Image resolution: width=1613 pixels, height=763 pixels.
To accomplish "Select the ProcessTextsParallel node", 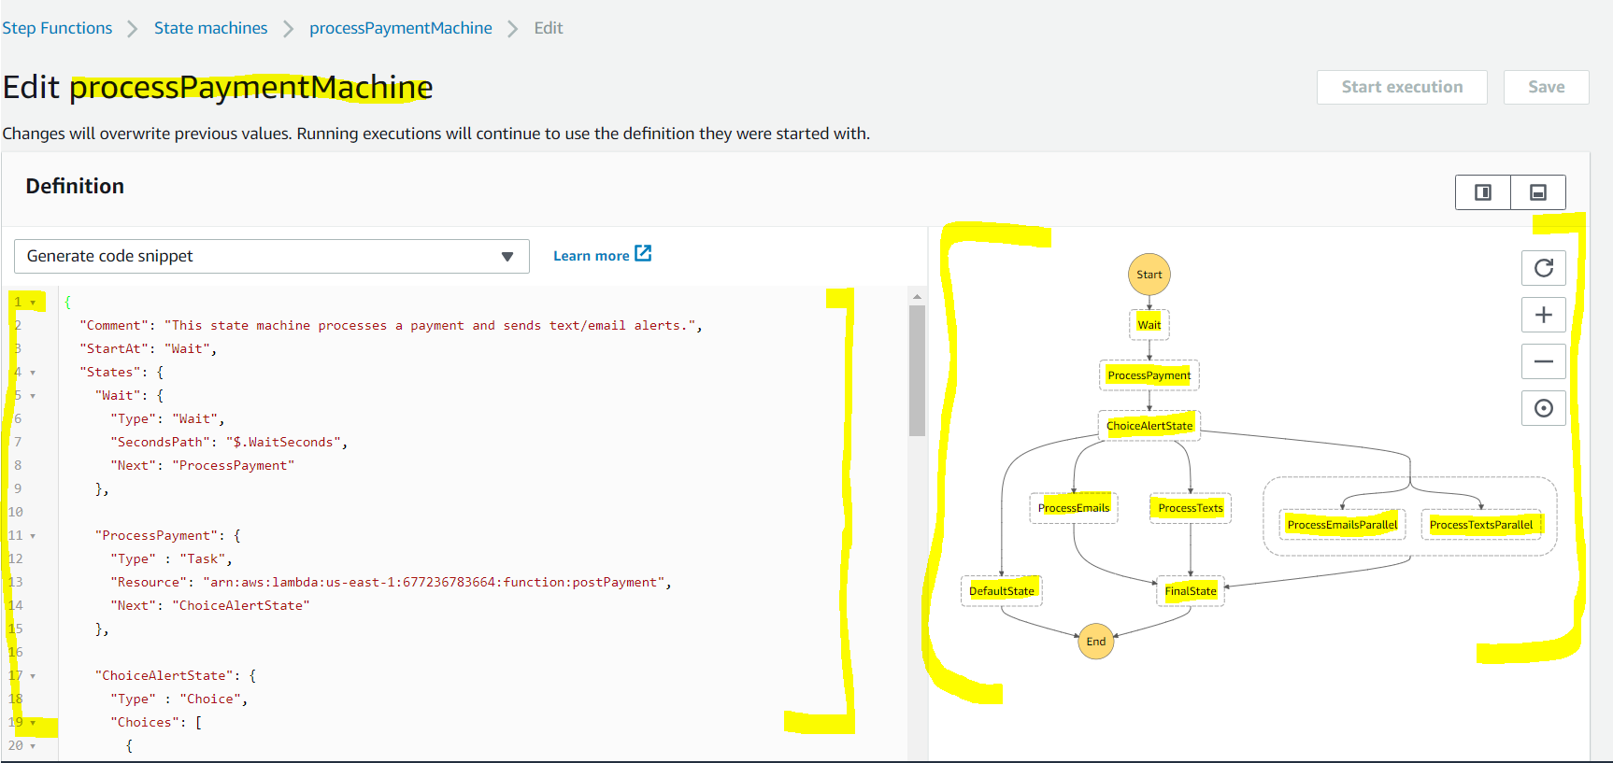I will click(1481, 525).
